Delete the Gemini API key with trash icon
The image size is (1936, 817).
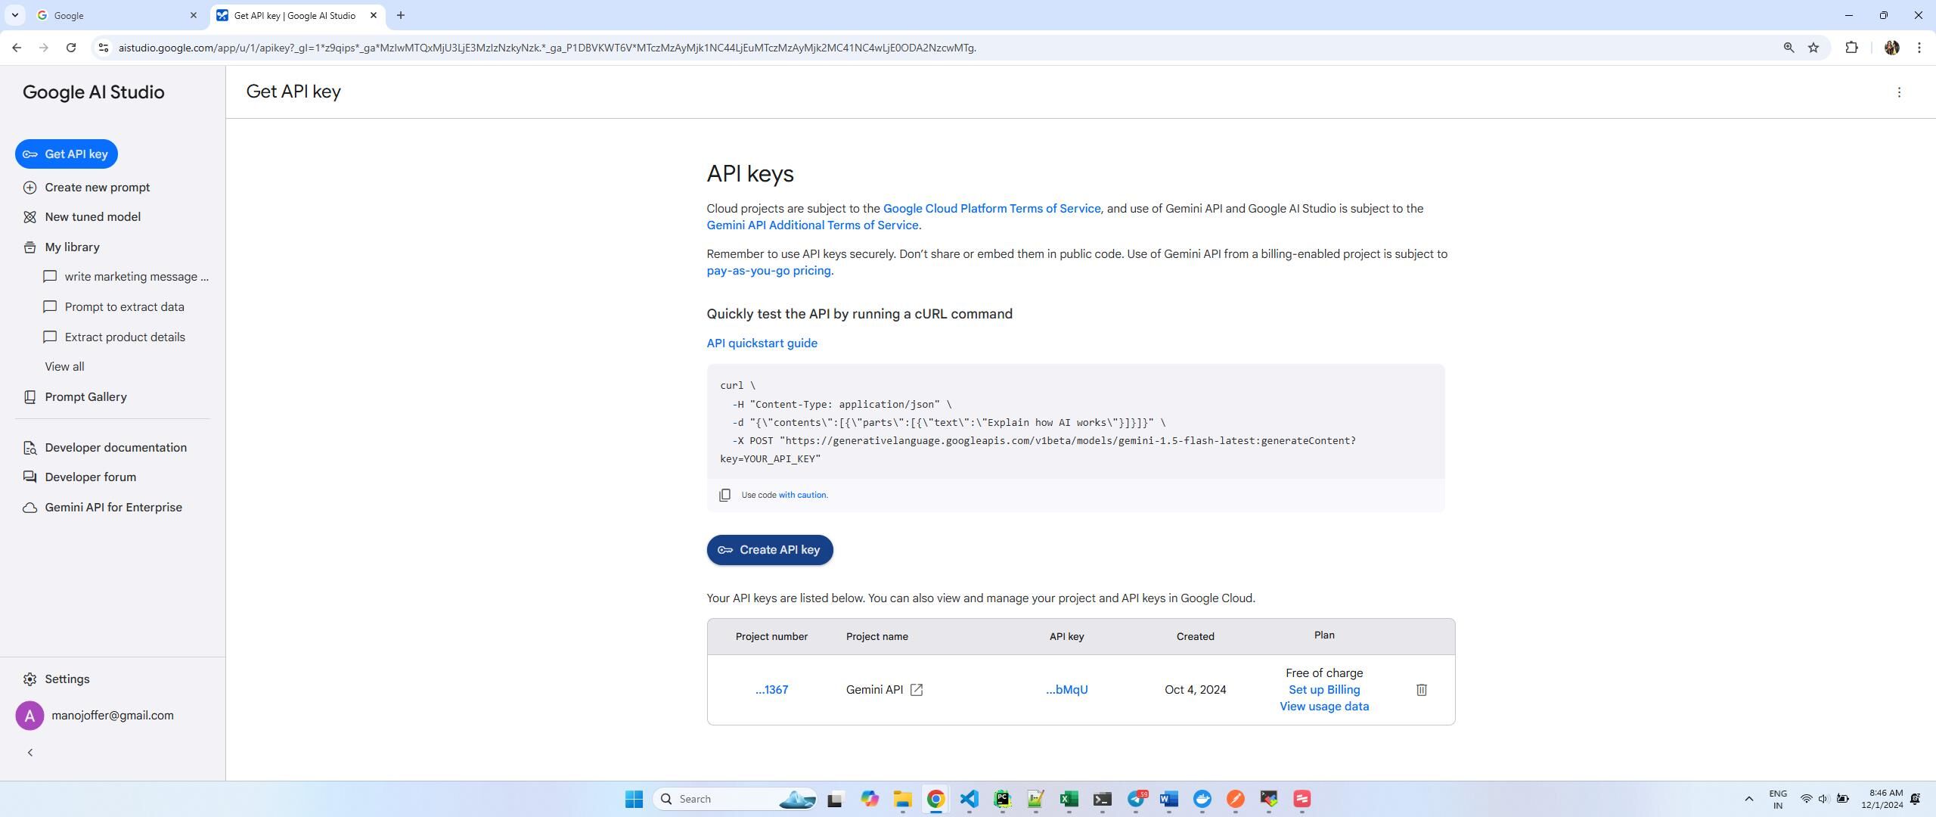(x=1421, y=690)
